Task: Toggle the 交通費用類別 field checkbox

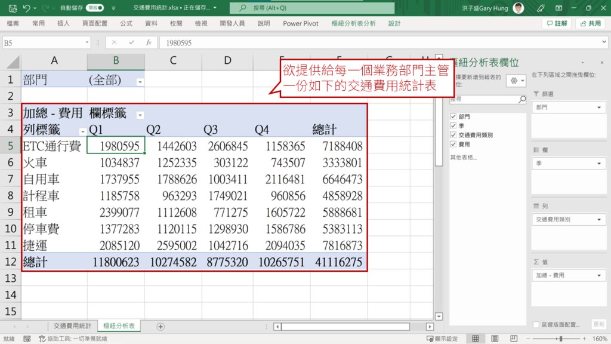Action: [x=453, y=135]
